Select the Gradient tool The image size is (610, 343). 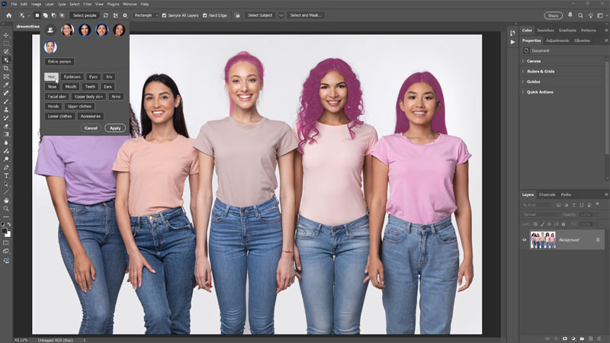click(x=6, y=134)
